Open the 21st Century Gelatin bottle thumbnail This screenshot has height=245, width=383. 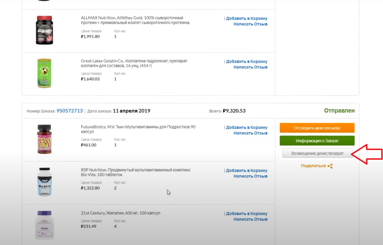point(45,225)
